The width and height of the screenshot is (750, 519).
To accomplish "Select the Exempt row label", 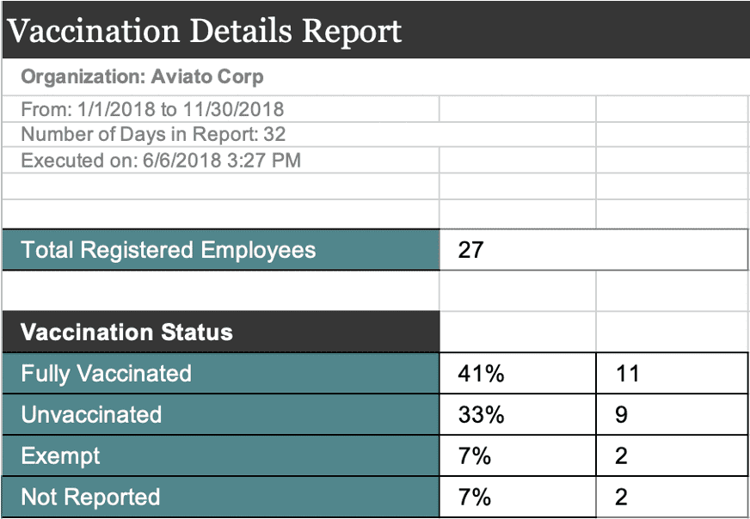I will click(x=220, y=455).
